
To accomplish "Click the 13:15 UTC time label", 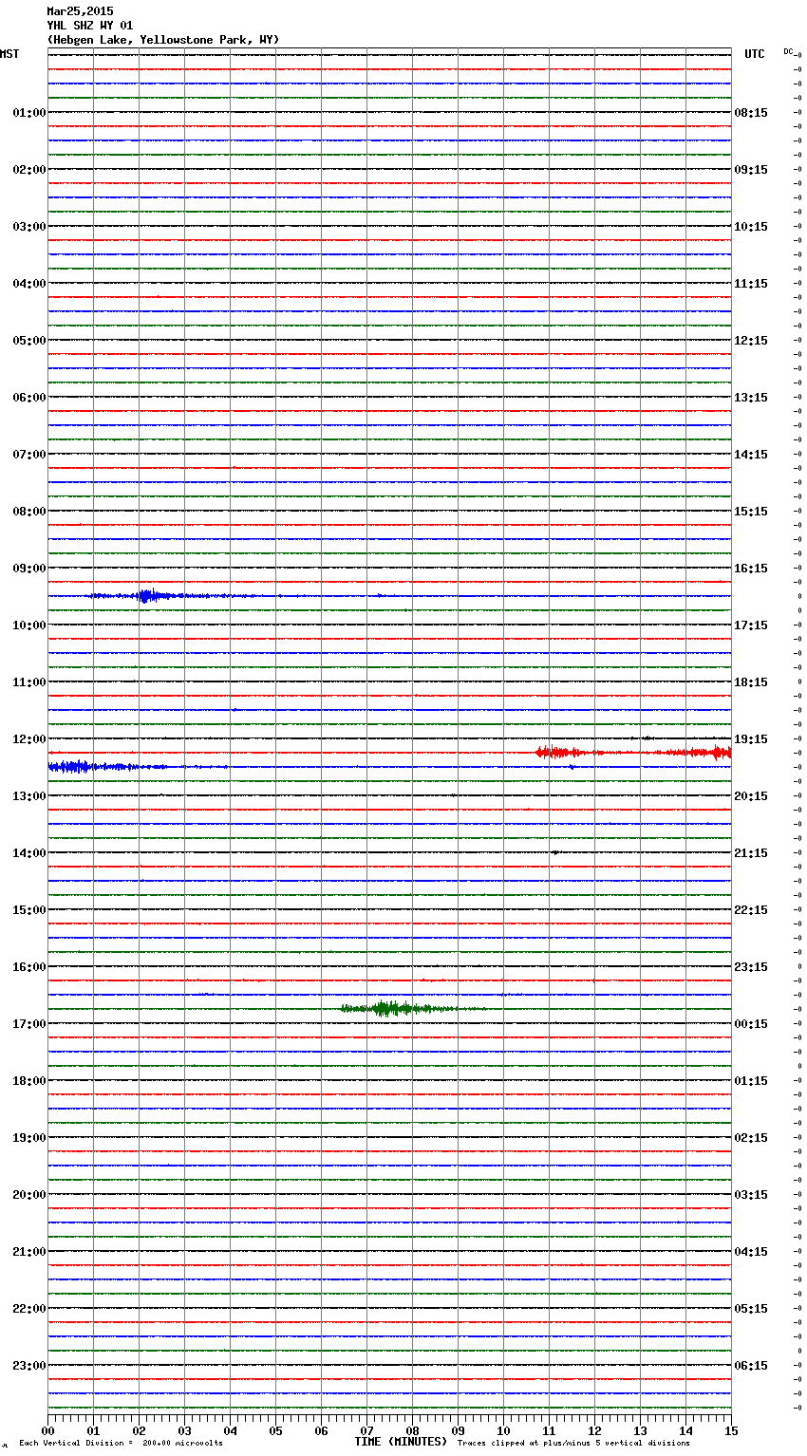I will 751,398.
